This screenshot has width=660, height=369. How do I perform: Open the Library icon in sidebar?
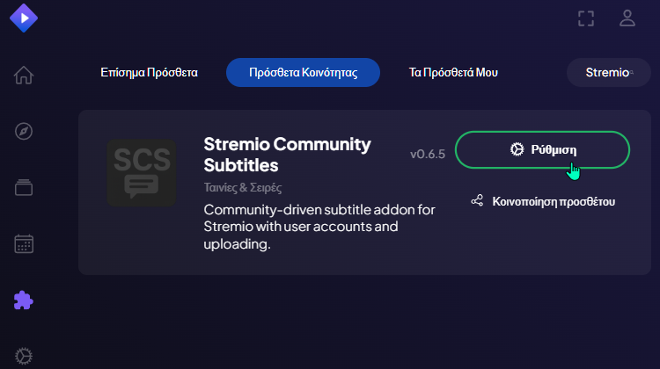(x=25, y=187)
